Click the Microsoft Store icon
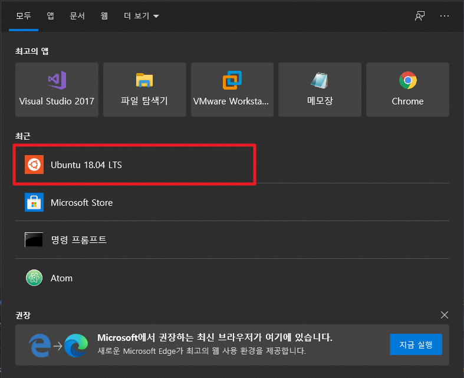Screen dimensions: 464x378 34,202
